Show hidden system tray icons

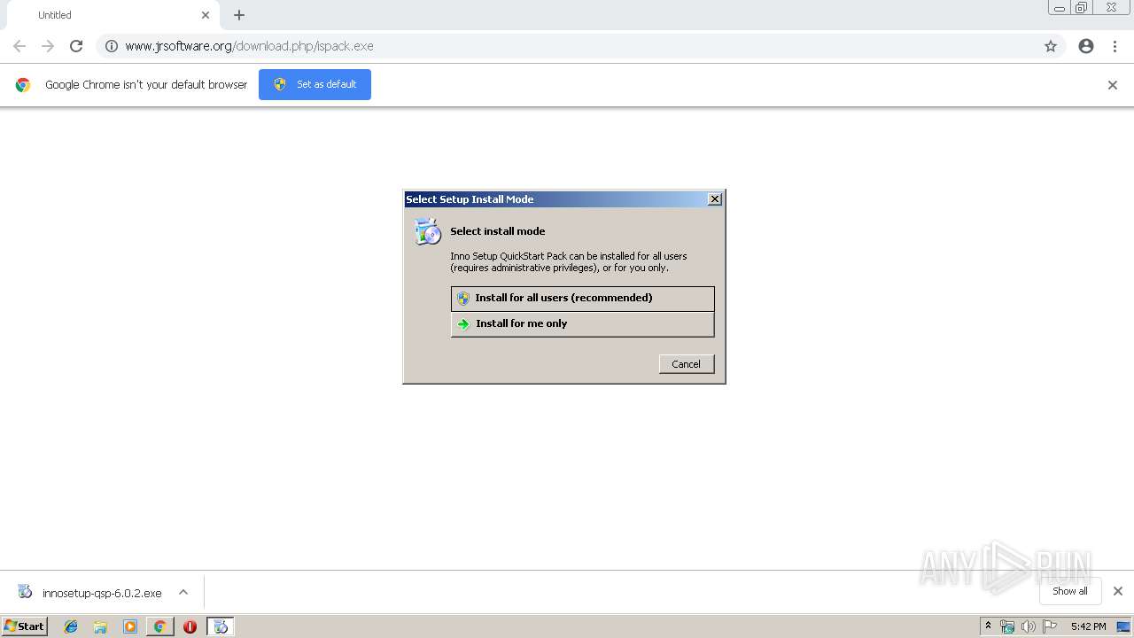[989, 626]
